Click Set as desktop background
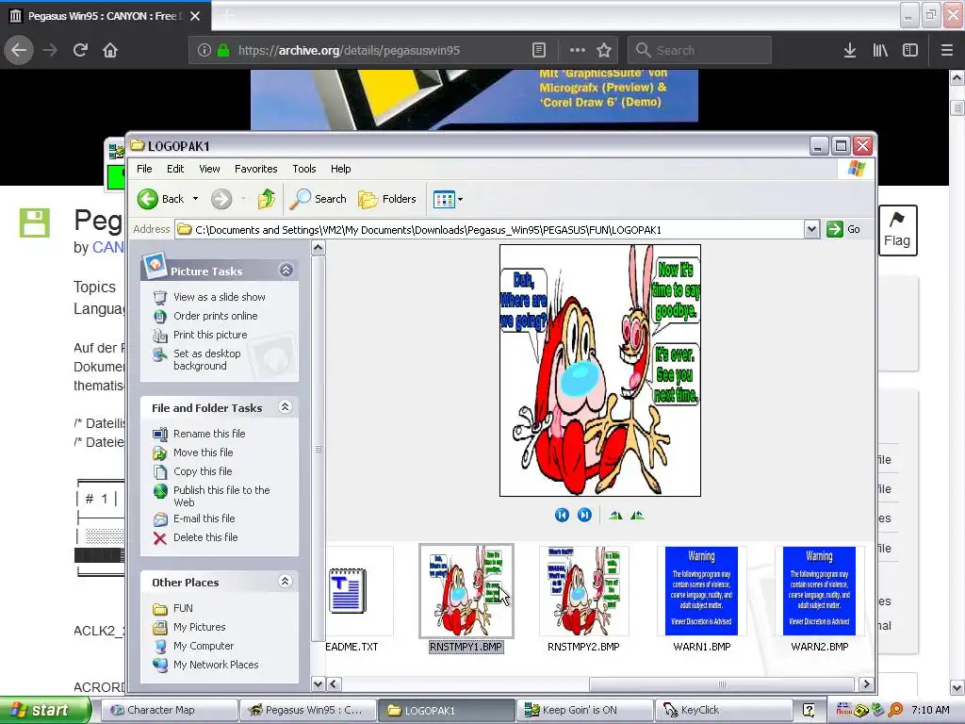Image resolution: width=965 pixels, height=724 pixels. click(206, 359)
